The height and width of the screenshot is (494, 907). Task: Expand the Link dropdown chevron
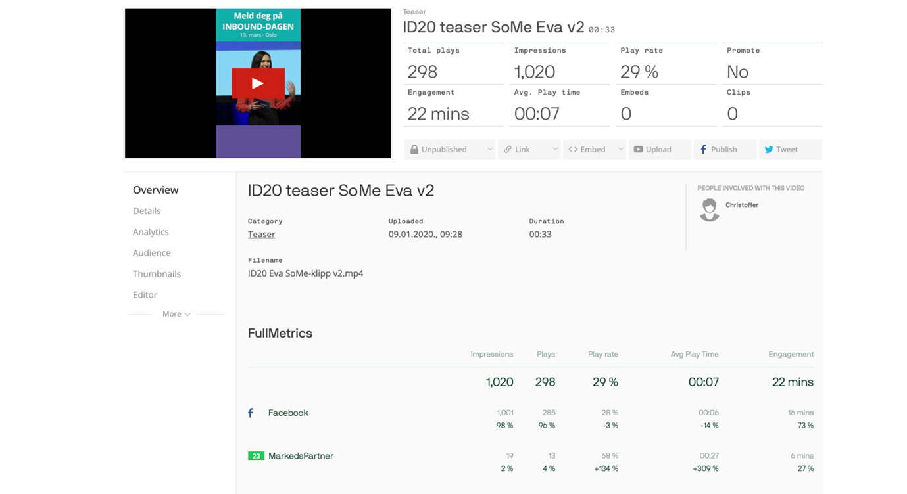pos(554,150)
